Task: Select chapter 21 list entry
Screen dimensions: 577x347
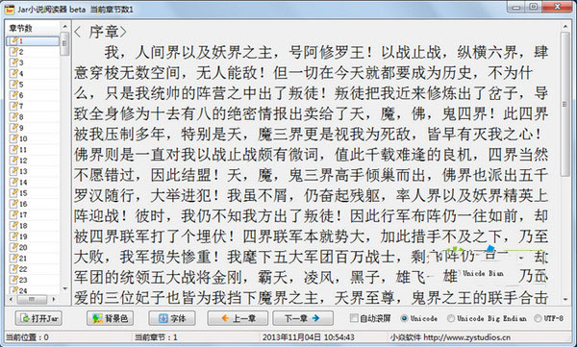Action: pos(33,258)
